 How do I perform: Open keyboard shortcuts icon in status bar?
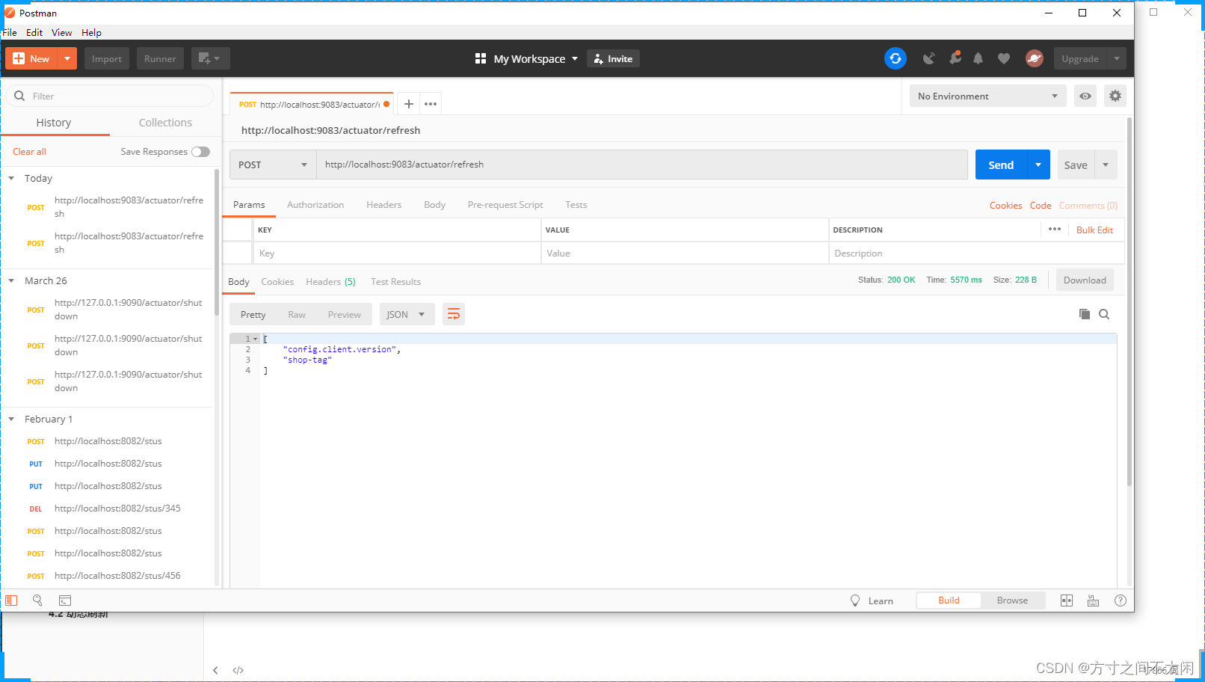tap(1093, 600)
